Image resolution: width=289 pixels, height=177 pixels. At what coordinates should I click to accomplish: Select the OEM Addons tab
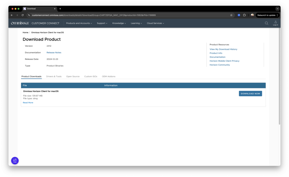(109, 76)
